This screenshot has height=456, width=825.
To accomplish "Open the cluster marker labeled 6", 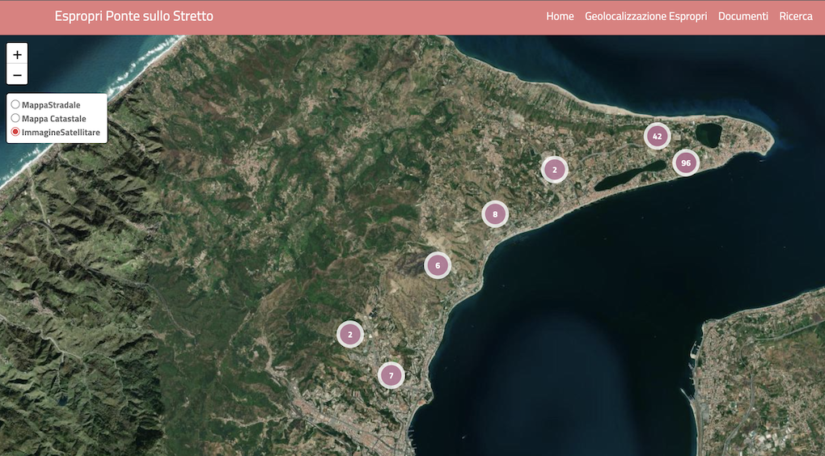I will point(438,266).
